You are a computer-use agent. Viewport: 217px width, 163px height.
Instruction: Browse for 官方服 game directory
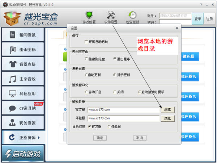pyautogui.click(x=167, y=110)
